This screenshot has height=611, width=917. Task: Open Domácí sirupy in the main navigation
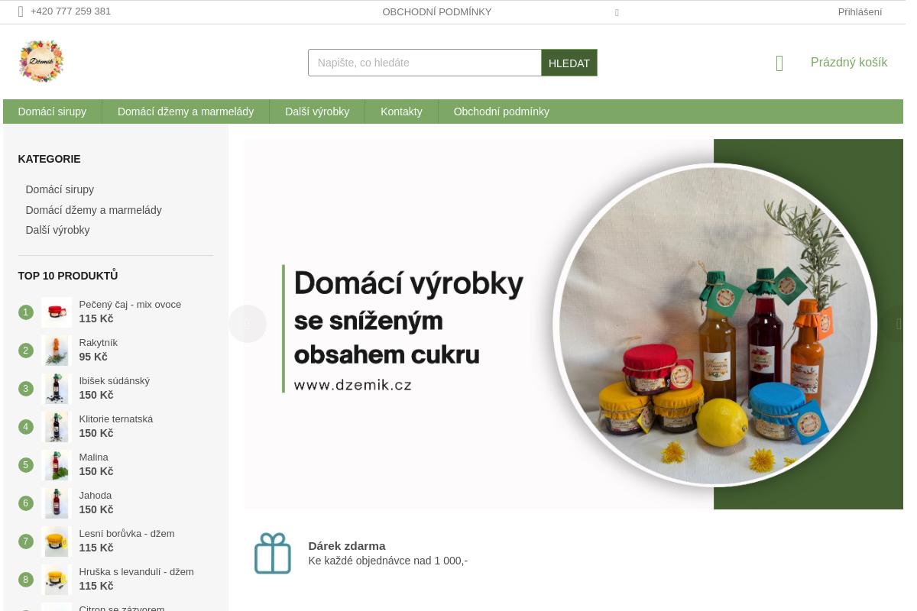[52, 112]
